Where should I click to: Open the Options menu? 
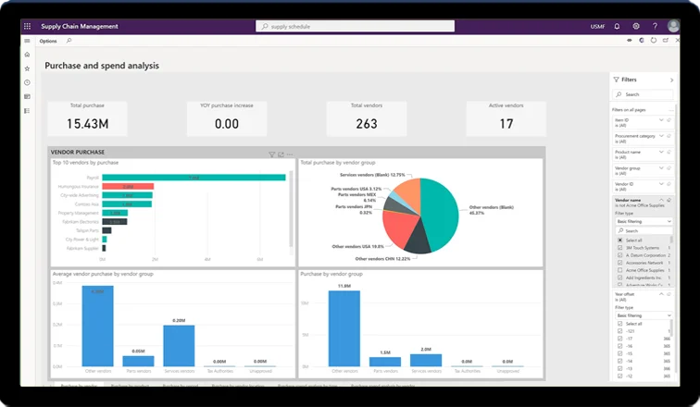(48, 41)
